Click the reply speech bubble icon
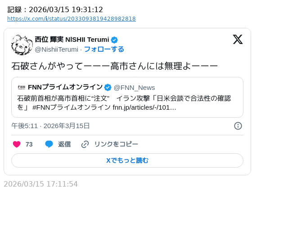The image size is (297, 236). (49, 144)
